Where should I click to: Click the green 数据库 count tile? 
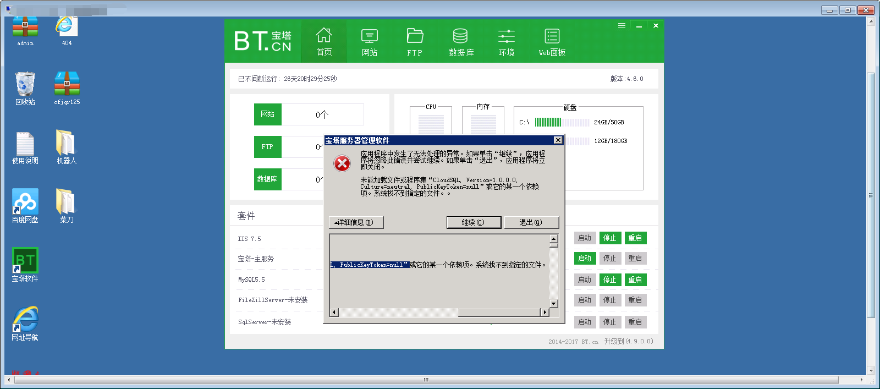coord(268,179)
